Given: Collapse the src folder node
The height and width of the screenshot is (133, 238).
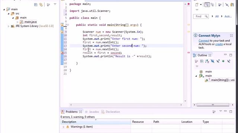Looking at the screenshot, I should coord(9,14).
